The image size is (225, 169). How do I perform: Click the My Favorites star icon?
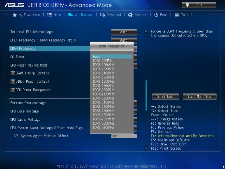(x=15, y=15)
